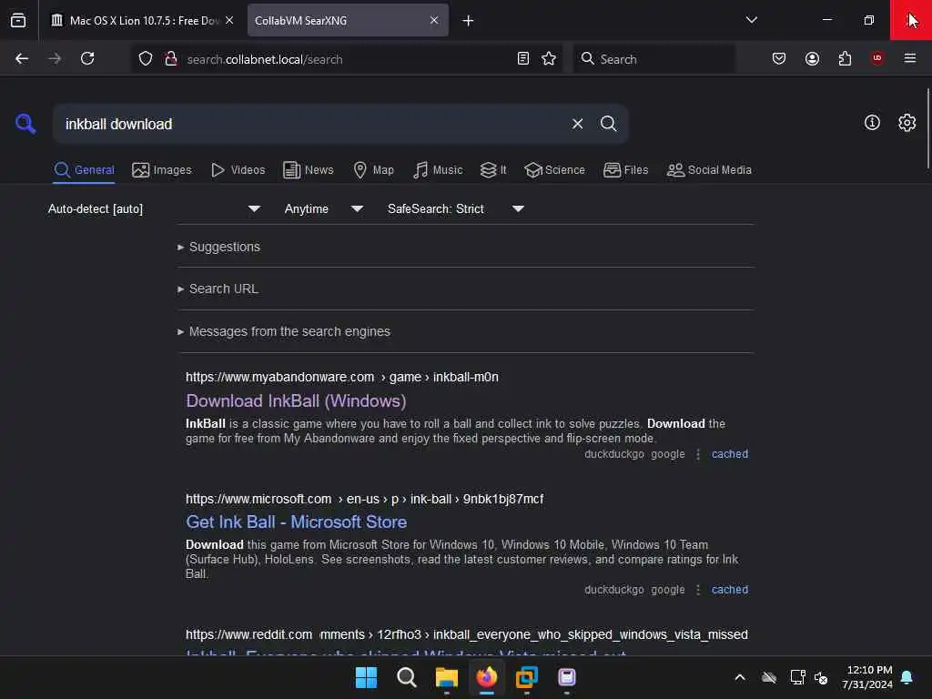932x699 pixels.
Task: Reload the current page
Action: click(x=87, y=58)
